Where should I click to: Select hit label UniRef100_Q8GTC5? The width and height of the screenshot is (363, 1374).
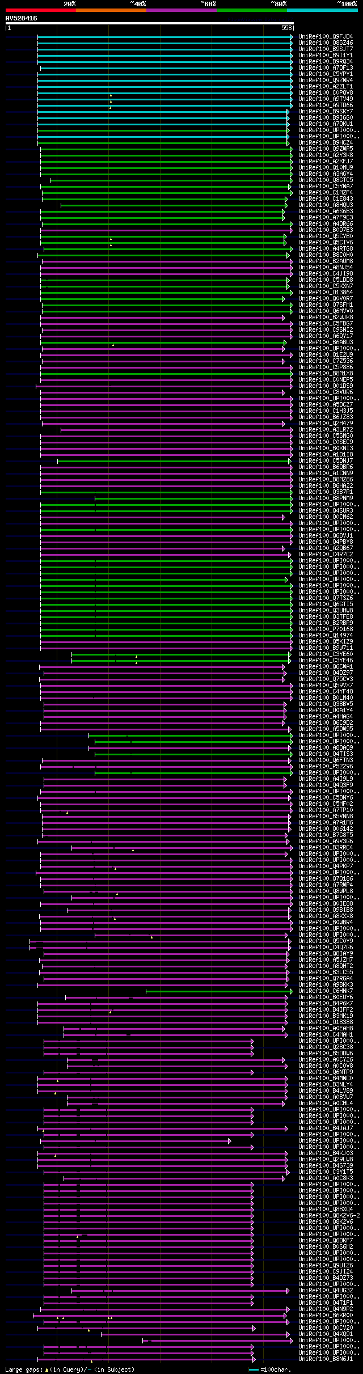coord(326,180)
